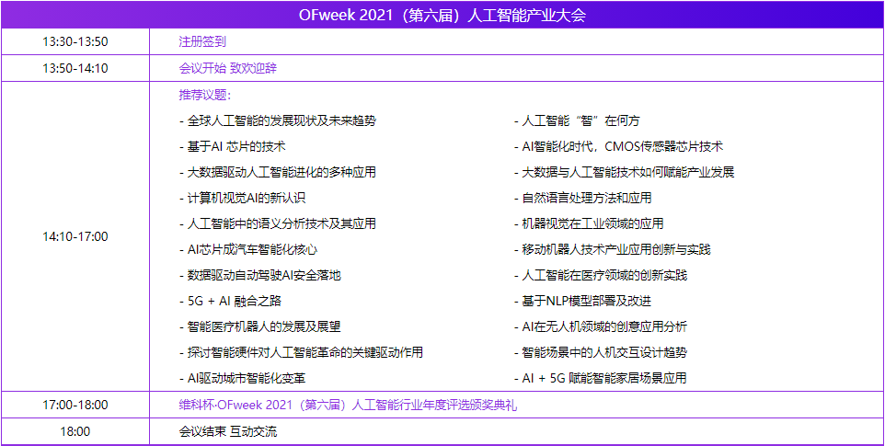This screenshot has height=446, width=885.
Task: Click topic 自然语言处理方法和应用
Action: point(583,198)
